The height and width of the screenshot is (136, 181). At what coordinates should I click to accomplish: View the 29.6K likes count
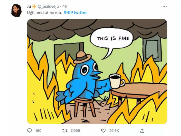click(114, 131)
